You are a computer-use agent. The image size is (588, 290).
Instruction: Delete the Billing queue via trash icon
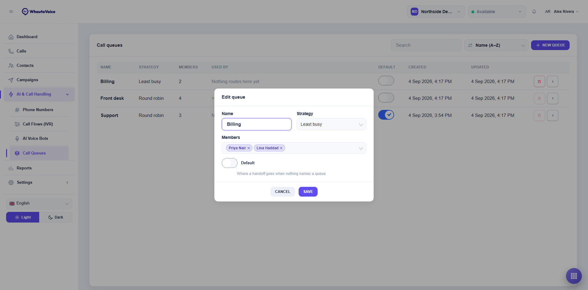[x=539, y=82]
